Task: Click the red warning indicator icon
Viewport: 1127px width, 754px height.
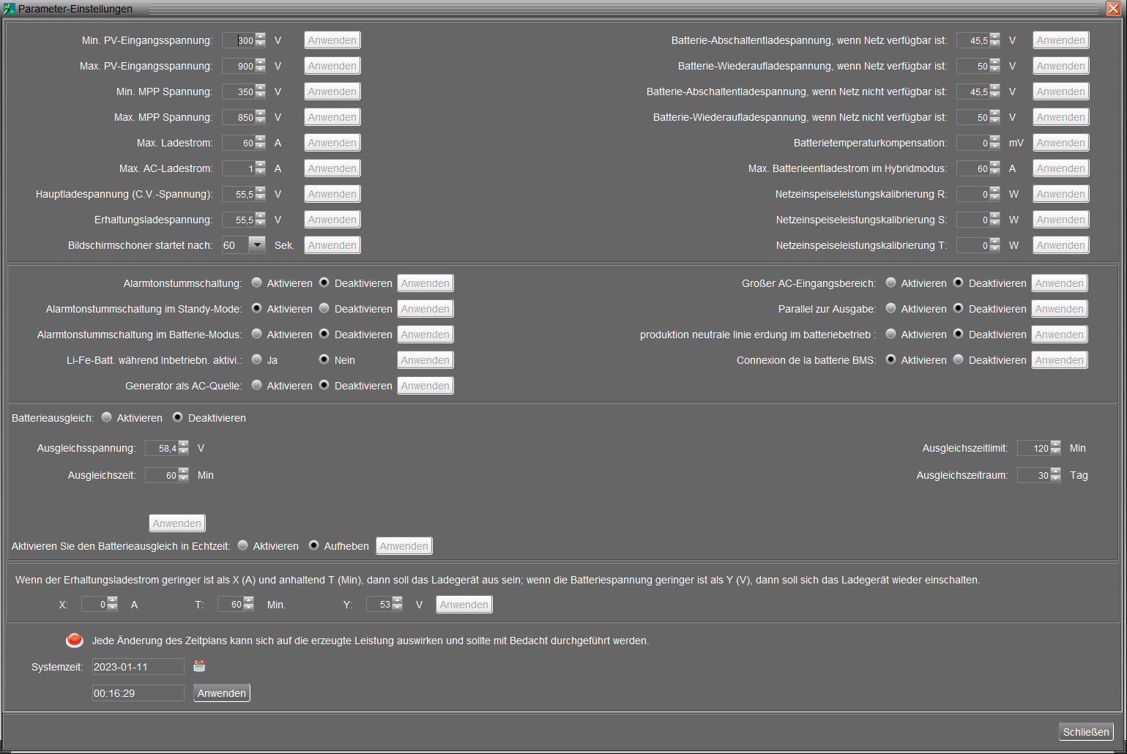Action: [x=75, y=641]
